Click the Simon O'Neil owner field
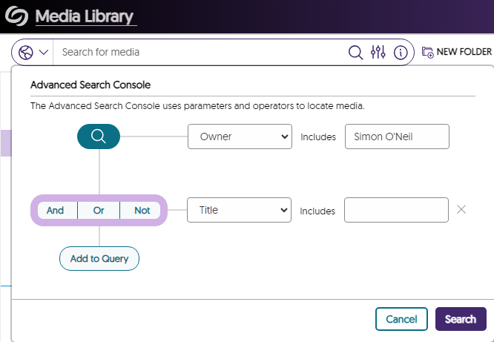This screenshot has height=342, width=494. 397,137
